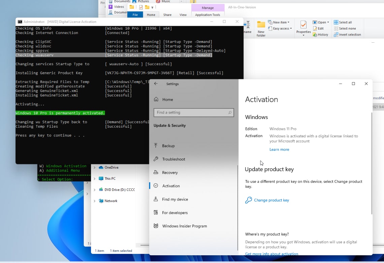Switch to View ribbon tab in Explorer

tap(183, 15)
